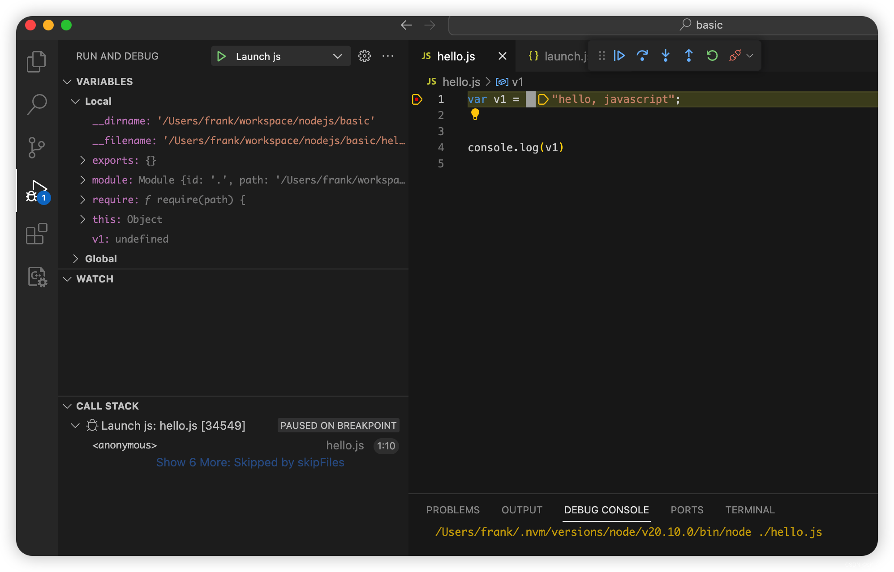Click the inline breakpoint marker before the string
The height and width of the screenshot is (572, 894).
click(x=543, y=99)
